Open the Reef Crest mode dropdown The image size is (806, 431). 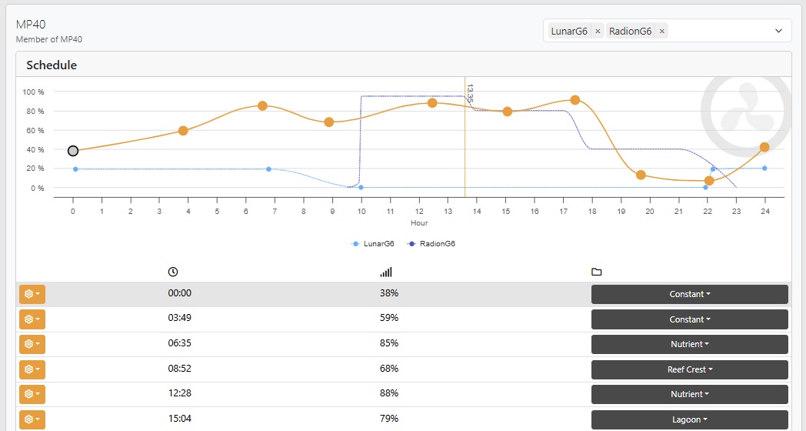[x=689, y=369]
